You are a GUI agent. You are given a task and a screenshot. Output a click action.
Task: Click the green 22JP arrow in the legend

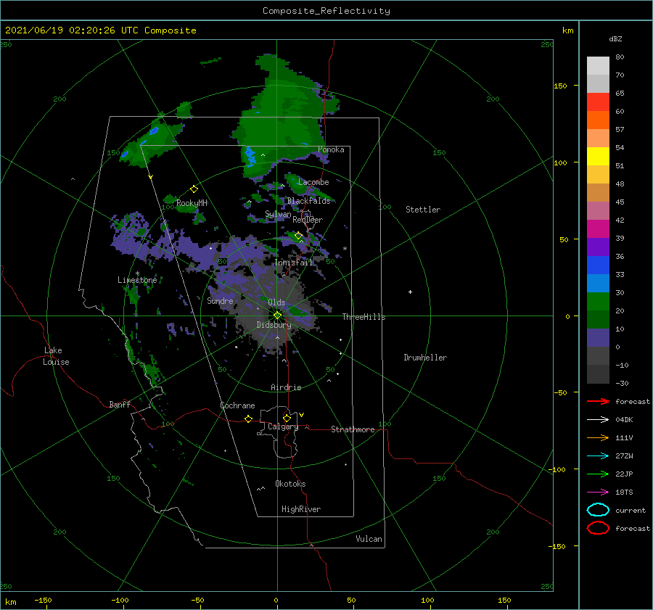click(598, 474)
